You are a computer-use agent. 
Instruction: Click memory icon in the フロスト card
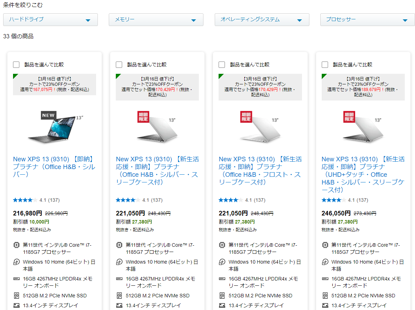[x=222, y=279]
